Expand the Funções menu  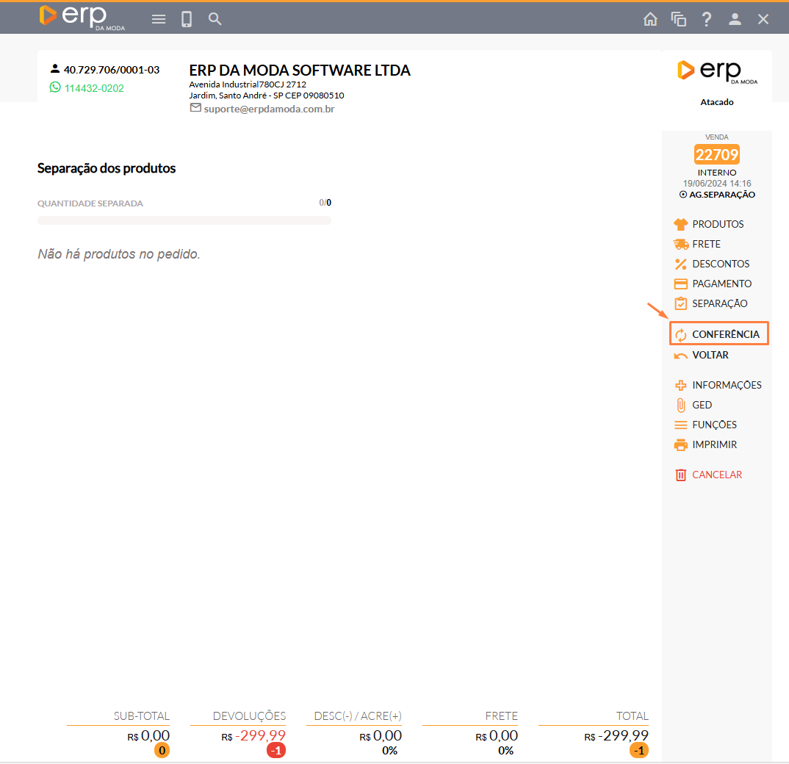(x=713, y=425)
